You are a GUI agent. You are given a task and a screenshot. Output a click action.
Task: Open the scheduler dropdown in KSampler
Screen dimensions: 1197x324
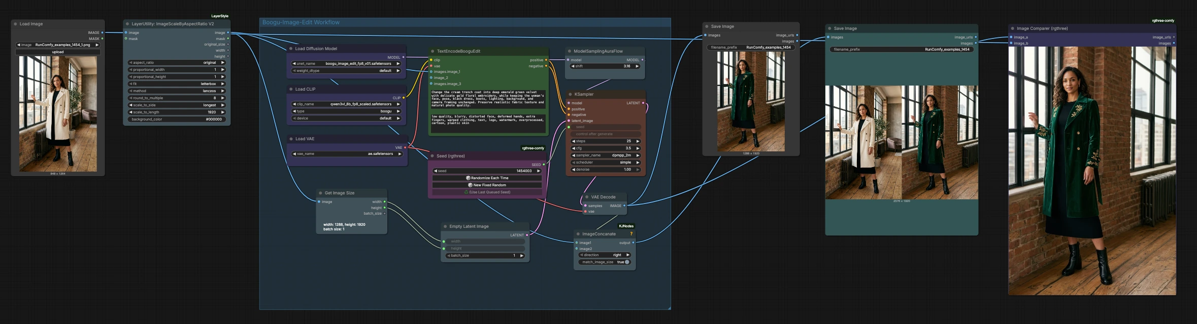click(606, 163)
